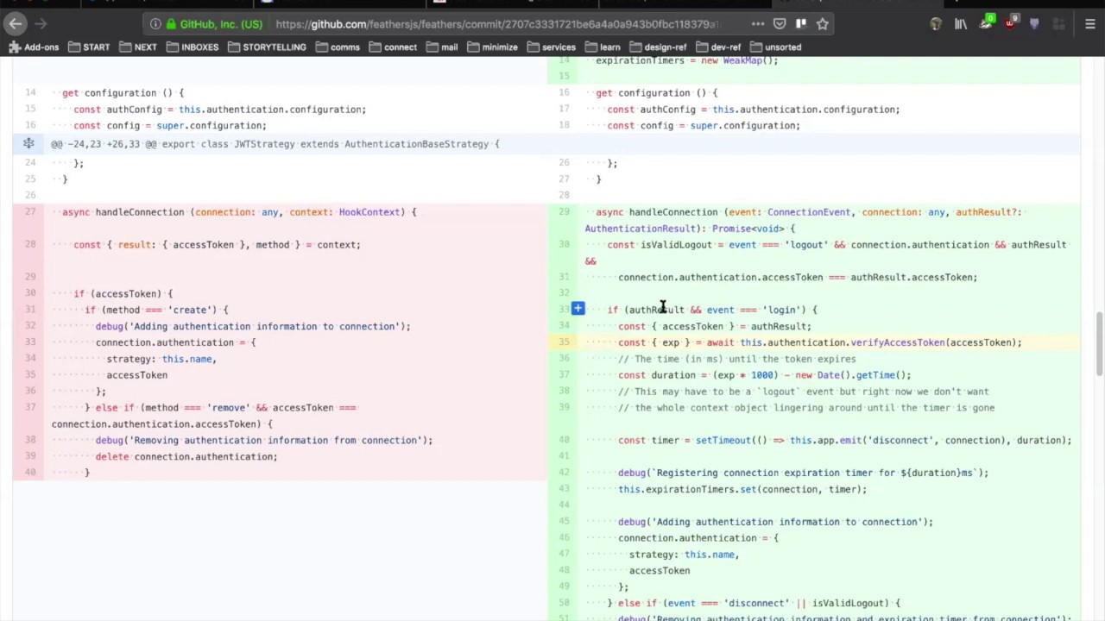
Task: Click new line number 29 in right pane
Action: tap(564, 212)
